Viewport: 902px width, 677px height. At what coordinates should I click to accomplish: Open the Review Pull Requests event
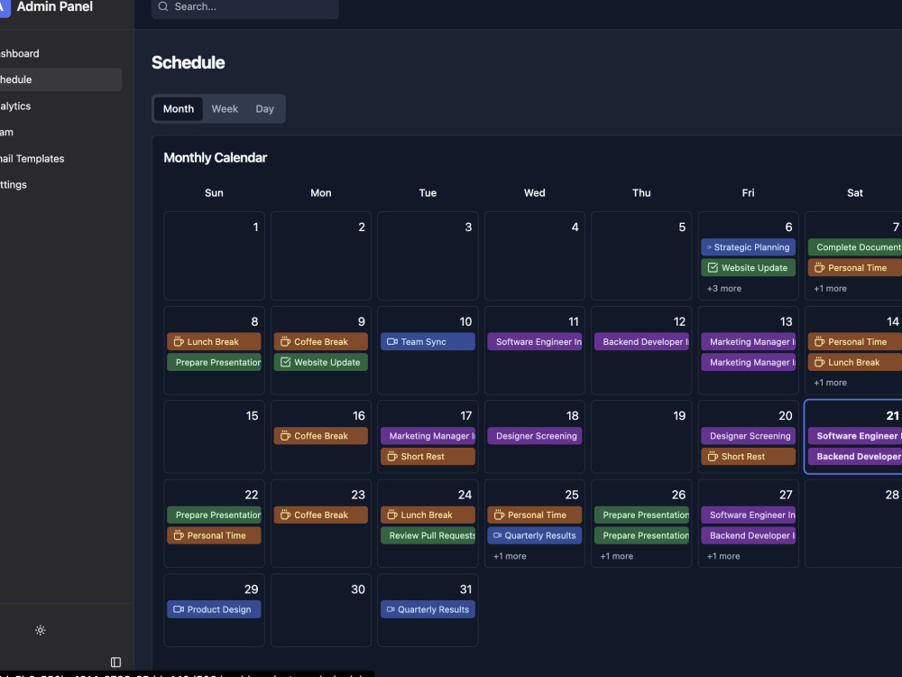click(x=428, y=535)
